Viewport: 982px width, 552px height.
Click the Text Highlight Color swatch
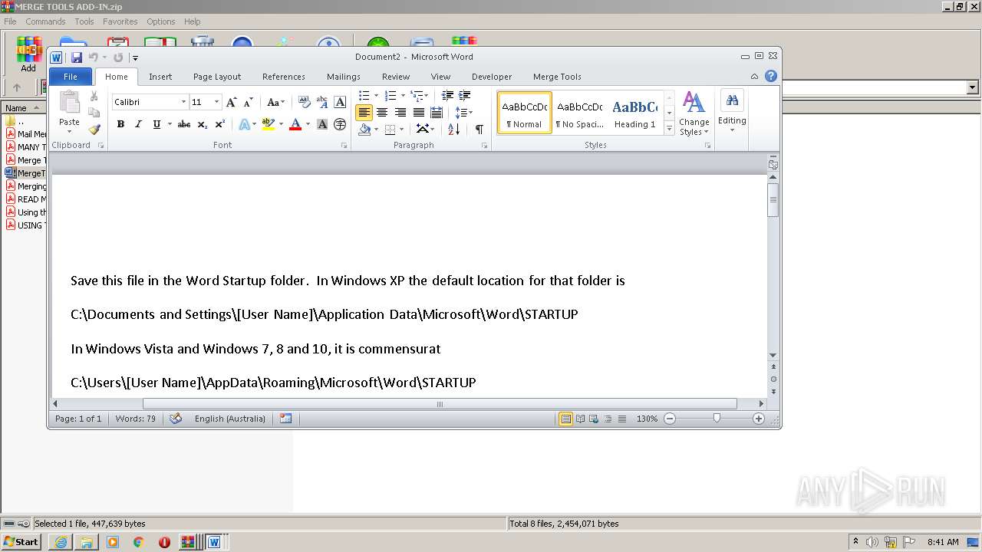click(268, 124)
